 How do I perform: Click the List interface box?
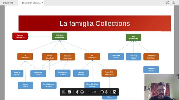click(x=25, y=56)
